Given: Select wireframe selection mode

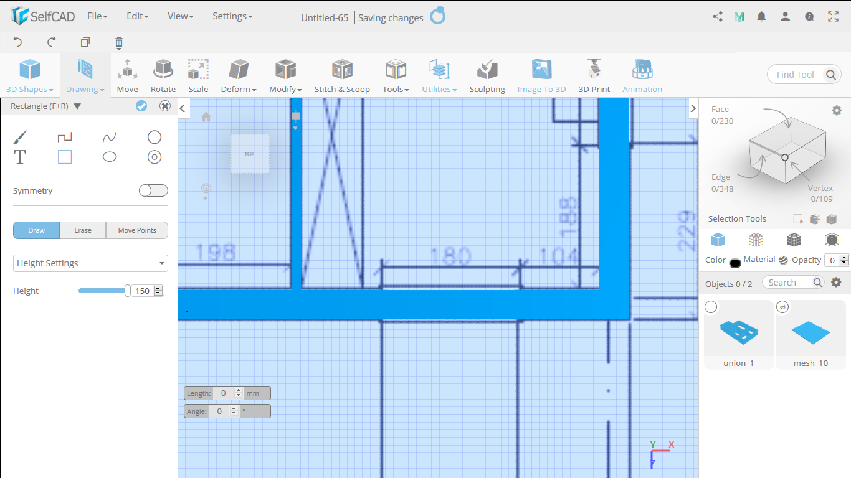Looking at the screenshot, I should click(756, 240).
